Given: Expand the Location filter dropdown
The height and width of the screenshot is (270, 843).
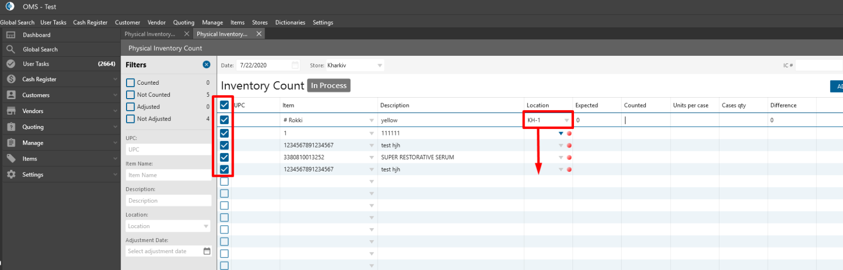Looking at the screenshot, I should [206, 226].
